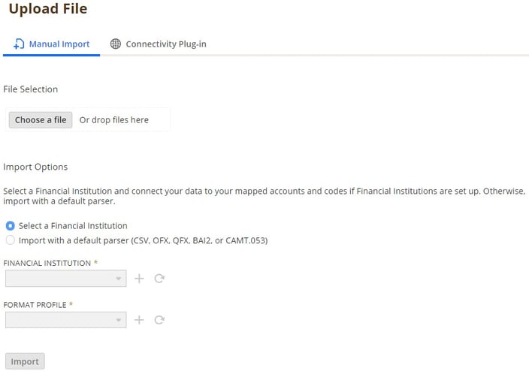The width and height of the screenshot is (529, 374).
Task: Click the Financial Institution dropdown arrow
Action: pyautogui.click(x=119, y=279)
